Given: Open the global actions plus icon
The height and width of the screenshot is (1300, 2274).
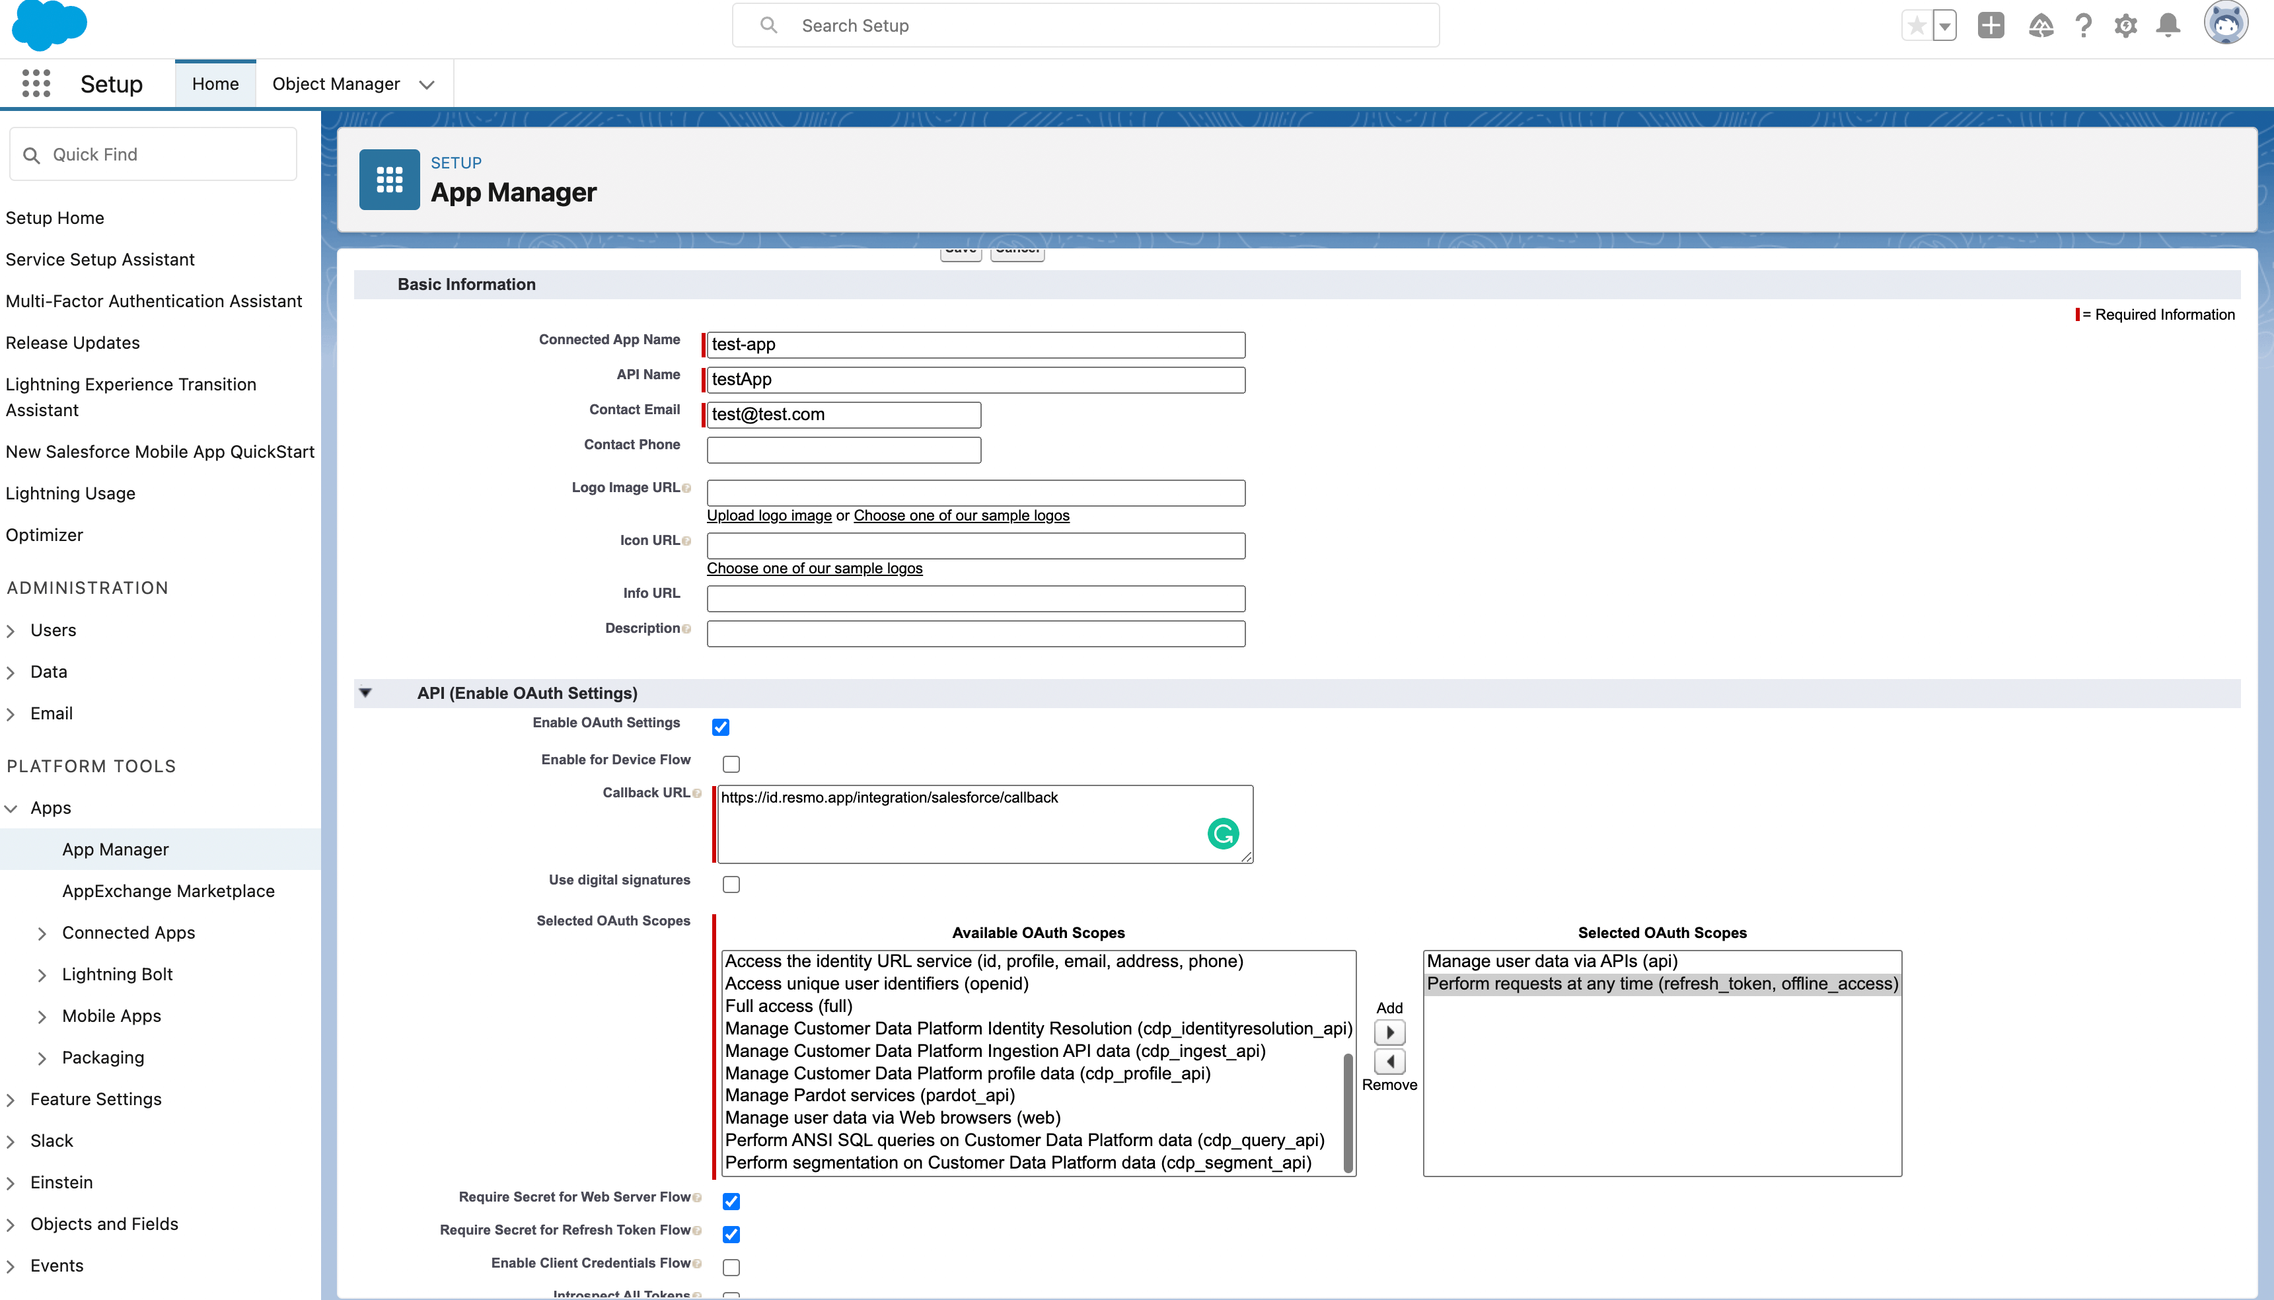Looking at the screenshot, I should point(1990,25).
